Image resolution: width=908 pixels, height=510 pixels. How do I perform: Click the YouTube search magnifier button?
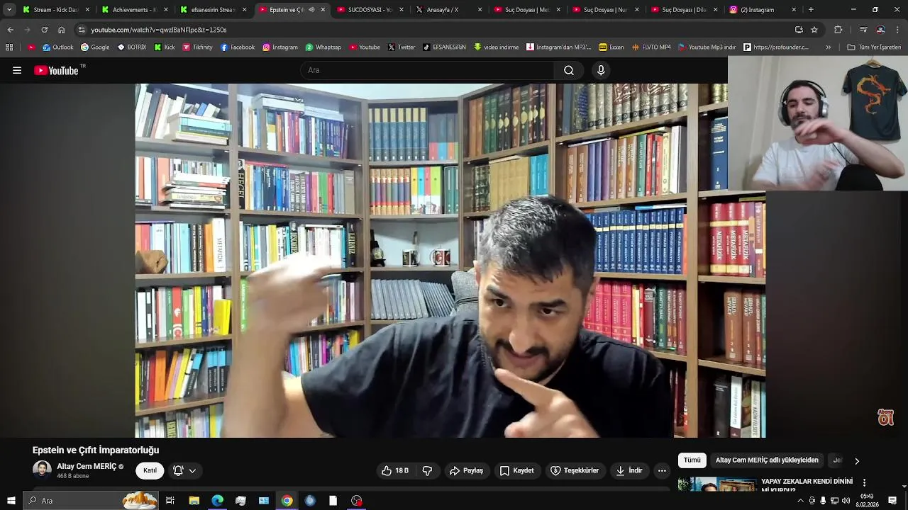pyautogui.click(x=568, y=70)
